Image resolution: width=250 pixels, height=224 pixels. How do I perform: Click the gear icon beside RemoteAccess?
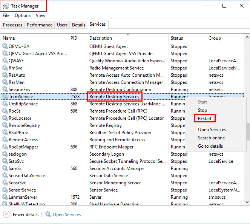5,140
